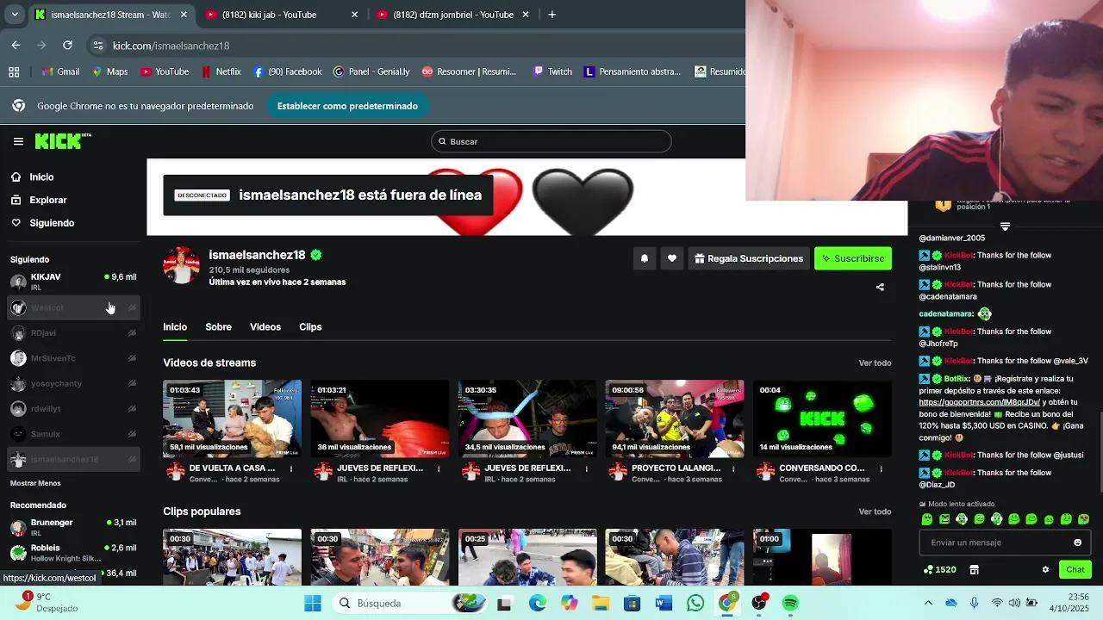This screenshot has height=620, width=1103.
Task: Select the Sobre channel tab
Action: click(218, 327)
